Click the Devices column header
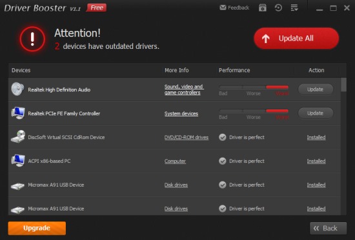Image resolution: width=355 pixels, height=240 pixels. coord(21,70)
